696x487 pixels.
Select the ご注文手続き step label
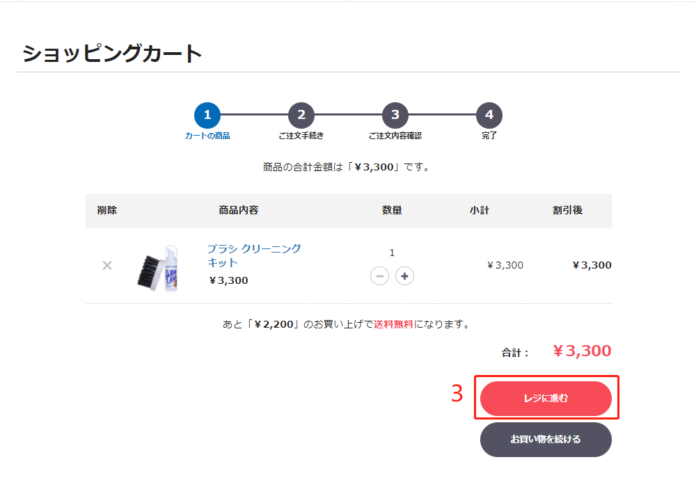pos(301,136)
